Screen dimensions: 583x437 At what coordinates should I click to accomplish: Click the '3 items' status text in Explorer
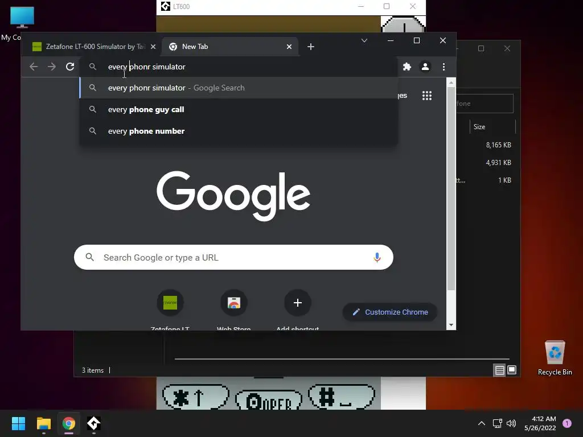[x=93, y=370]
